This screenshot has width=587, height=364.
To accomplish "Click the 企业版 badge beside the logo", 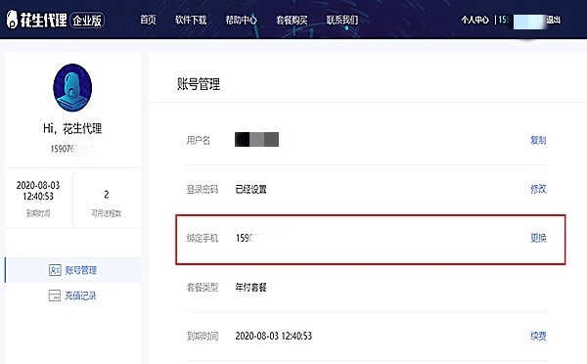I will (x=87, y=21).
